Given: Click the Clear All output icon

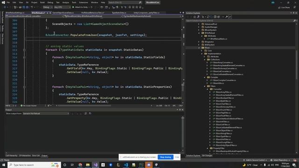Looking at the screenshot, I should point(85,113).
